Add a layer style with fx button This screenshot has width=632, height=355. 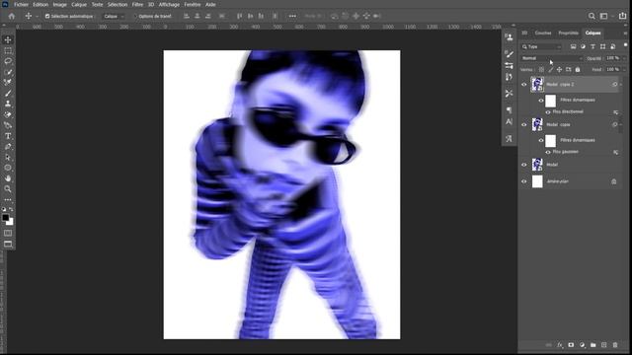click(x=560, y=345)
